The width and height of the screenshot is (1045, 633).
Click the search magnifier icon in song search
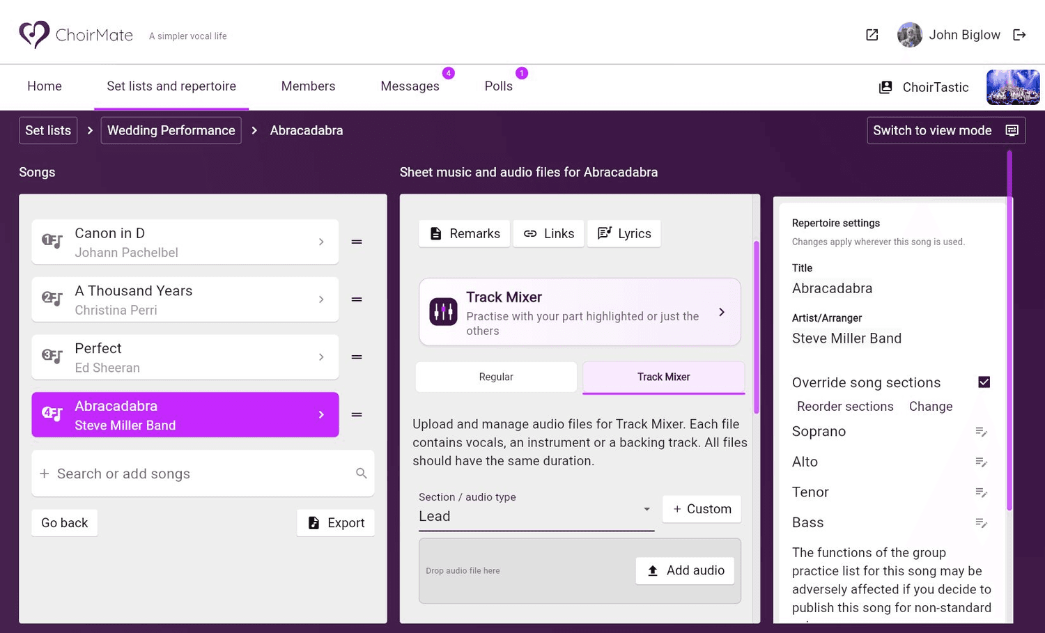click(361, 474)
